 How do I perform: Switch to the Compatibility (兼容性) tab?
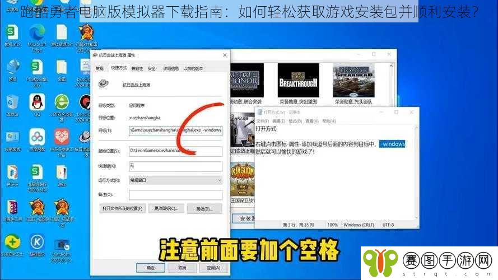pos(137,68)
